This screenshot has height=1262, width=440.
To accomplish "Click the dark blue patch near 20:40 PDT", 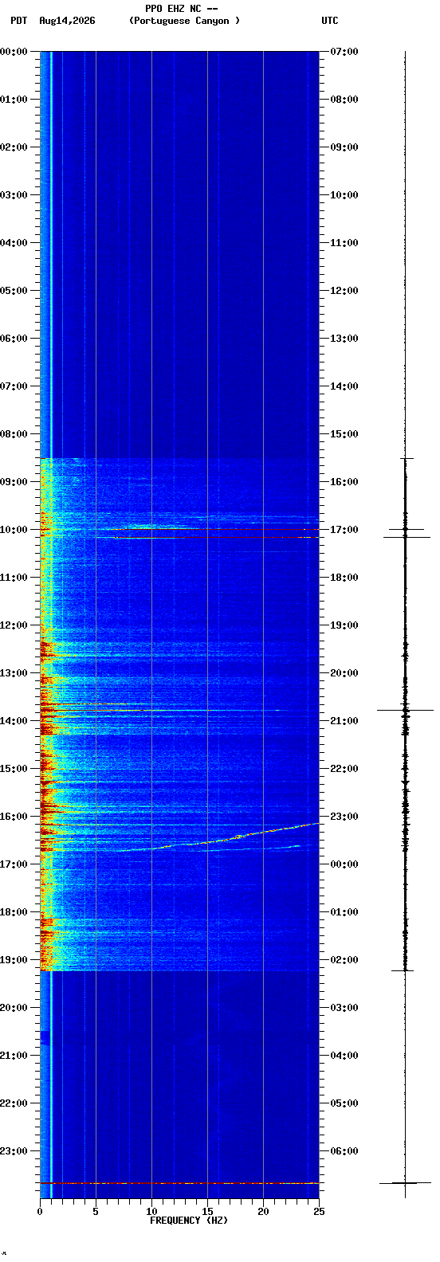I will point(45,1037).
